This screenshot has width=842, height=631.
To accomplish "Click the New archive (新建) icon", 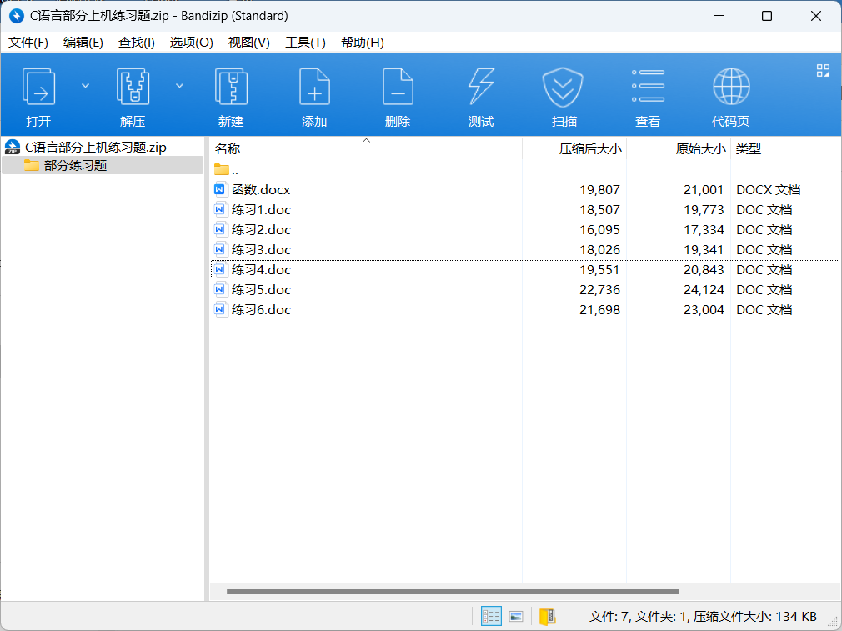I will click(231, 87).
